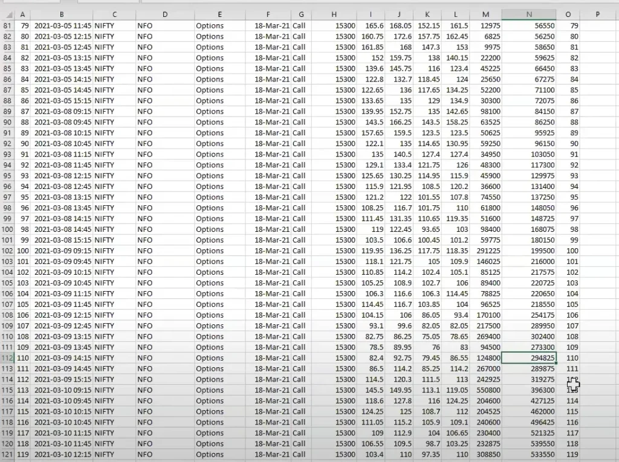Select row header 121
The width and height of the screenshot is (619, 462).
(7, 455)
